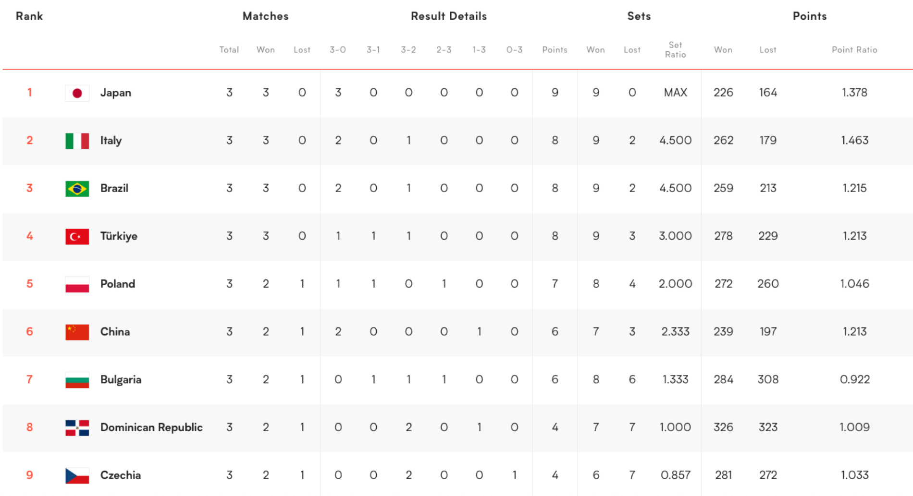Click the Set Ratio column header
The width and height of the screenshot is (913, 496).
click(675, 49)
